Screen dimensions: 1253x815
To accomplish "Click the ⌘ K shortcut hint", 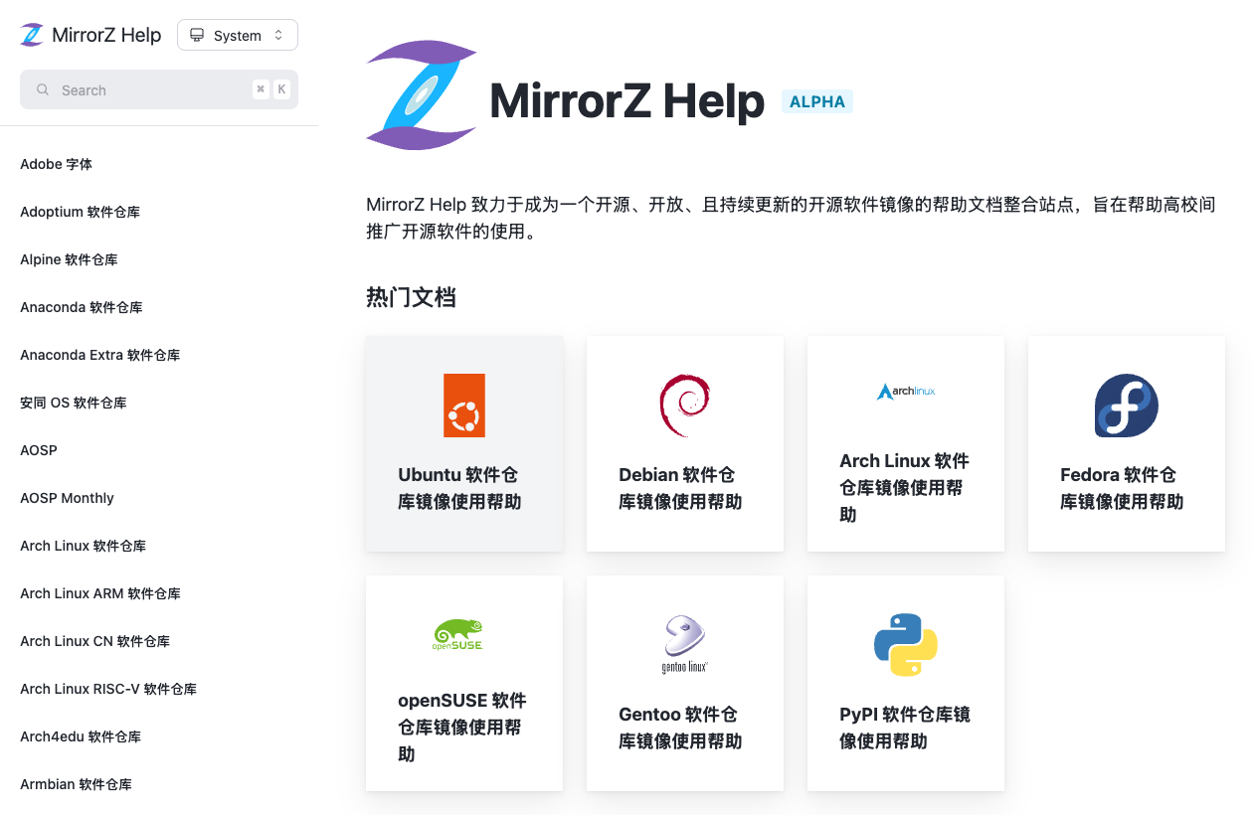I will [270, 89].
